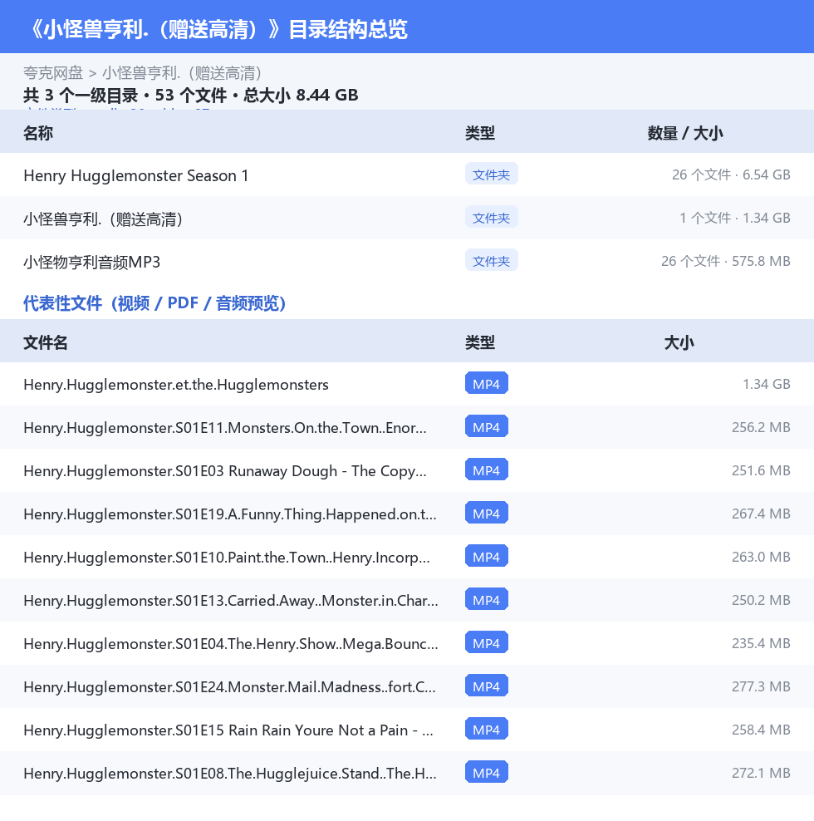Click the 大小 column header in the file table
Viewport: 814px width, 821px height.
pos(679,342)
